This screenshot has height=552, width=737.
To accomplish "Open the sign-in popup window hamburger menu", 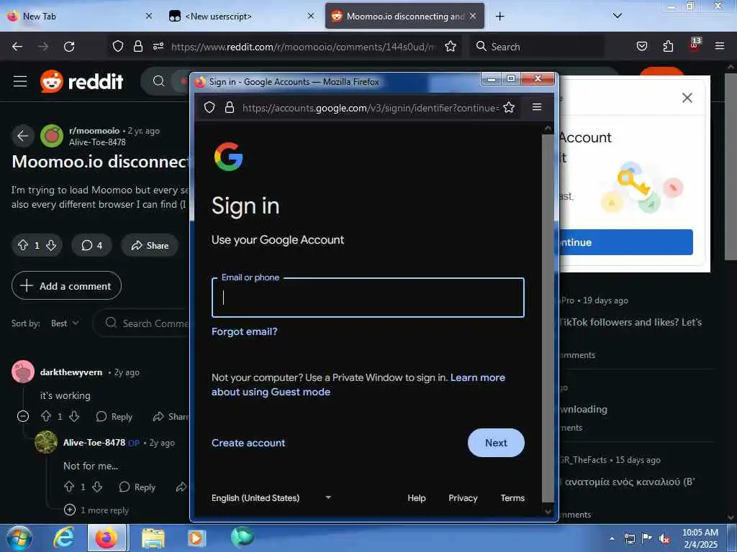I will tap(537, 107).
